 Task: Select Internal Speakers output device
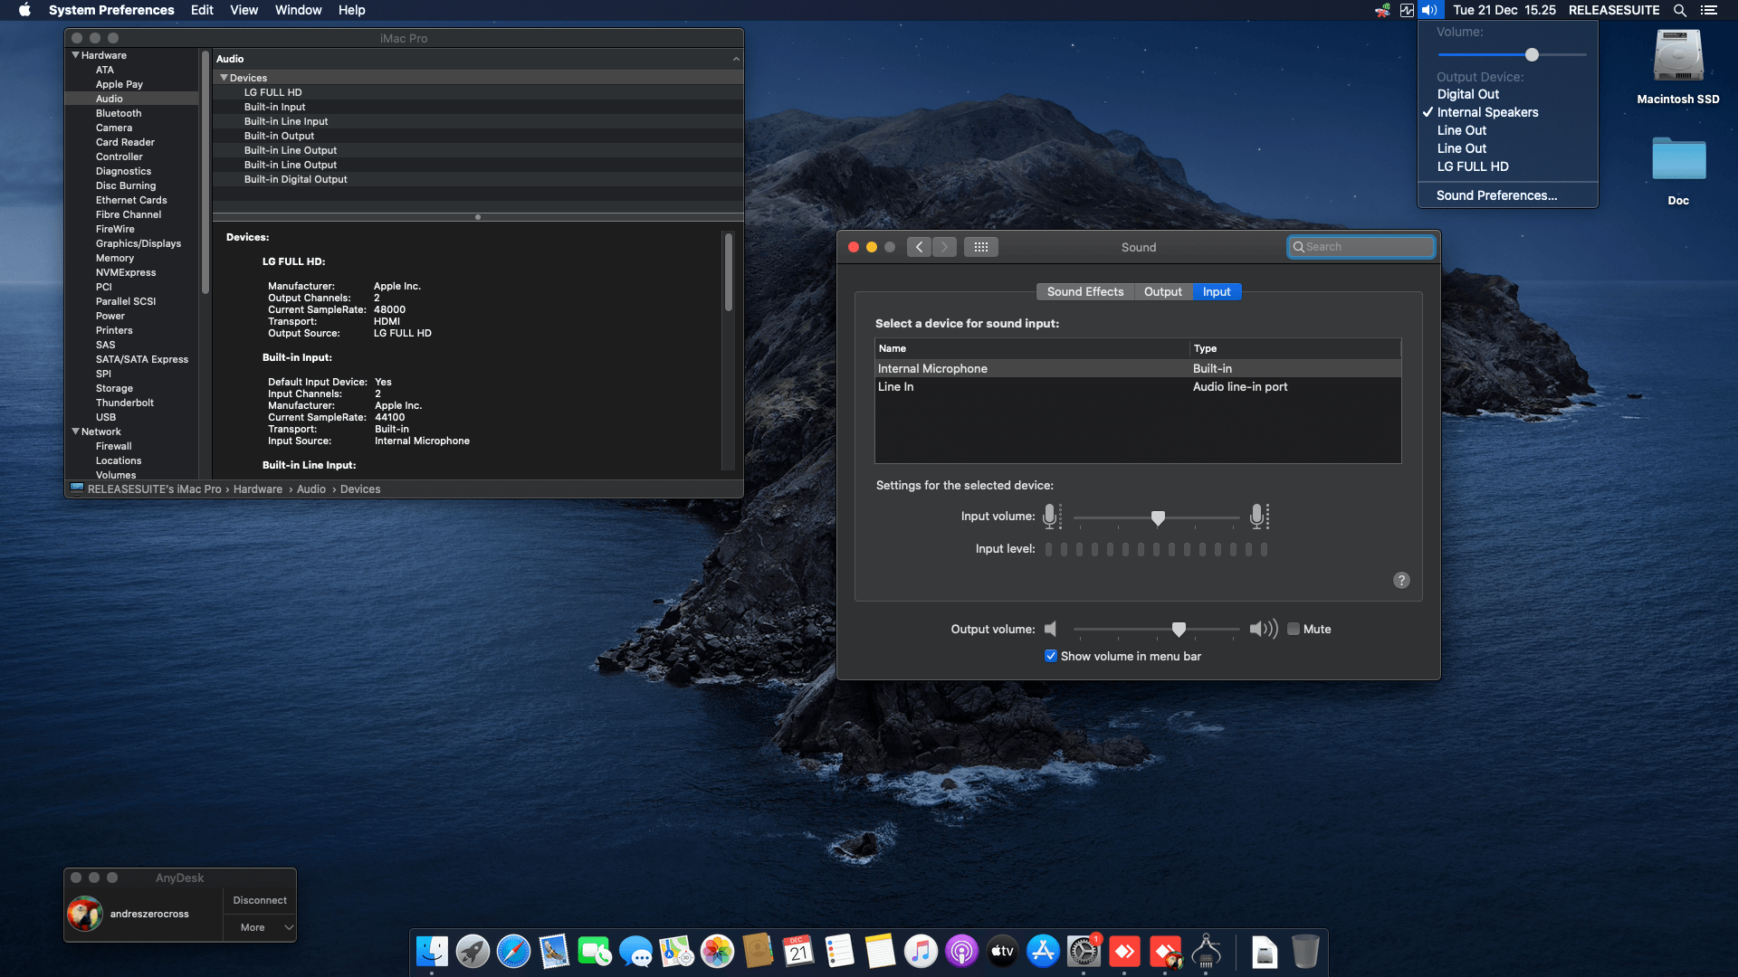1508,112
